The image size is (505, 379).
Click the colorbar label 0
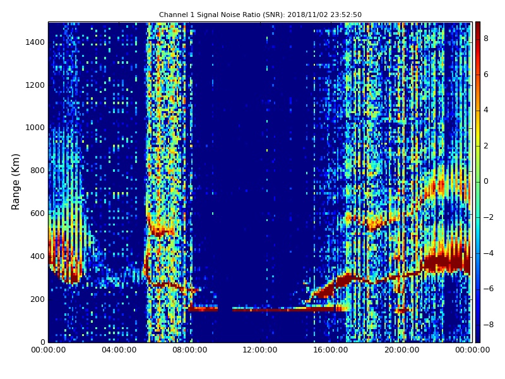[486, 181]
